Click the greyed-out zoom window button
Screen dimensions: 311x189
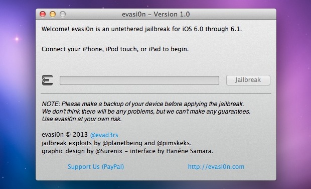63,14
